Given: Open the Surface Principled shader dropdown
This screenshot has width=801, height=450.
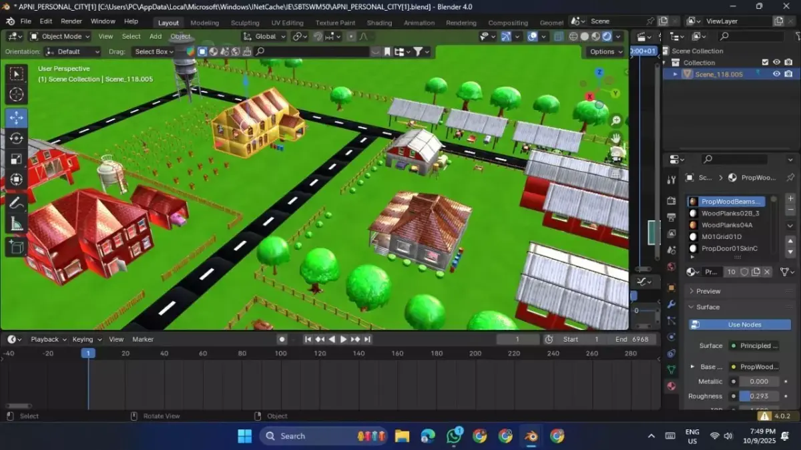Looking at the screenshot, I should pos(754,346).
